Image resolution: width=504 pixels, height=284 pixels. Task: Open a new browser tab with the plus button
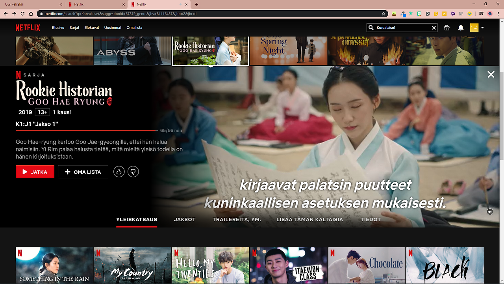(196, 4)
